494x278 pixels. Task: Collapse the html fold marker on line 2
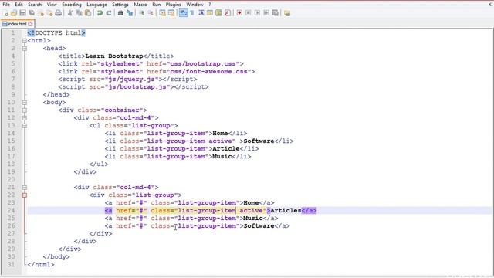25,41
